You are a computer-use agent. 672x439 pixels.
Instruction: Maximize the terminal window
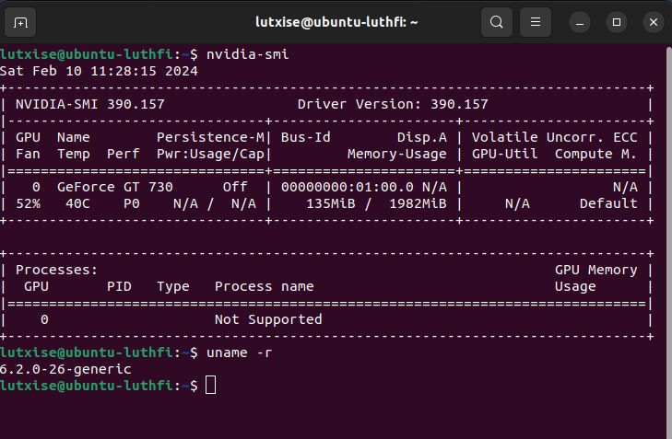(617, 22)
